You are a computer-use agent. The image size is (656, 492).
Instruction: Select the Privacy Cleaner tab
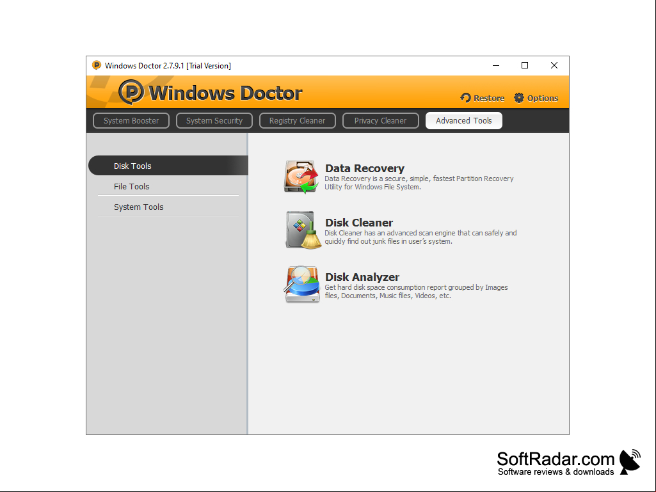[380, 120]
